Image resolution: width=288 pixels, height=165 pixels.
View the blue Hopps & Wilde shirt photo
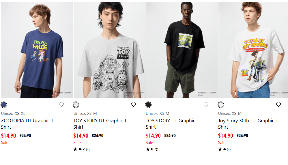(37, 50)
